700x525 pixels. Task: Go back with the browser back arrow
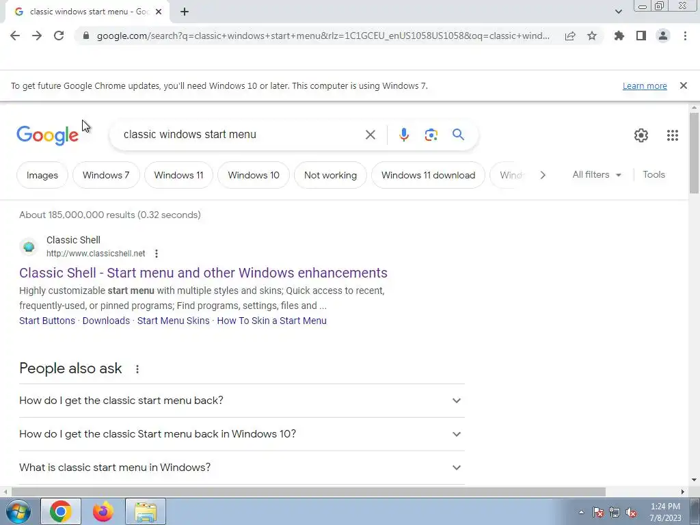(x=15, y=36)
